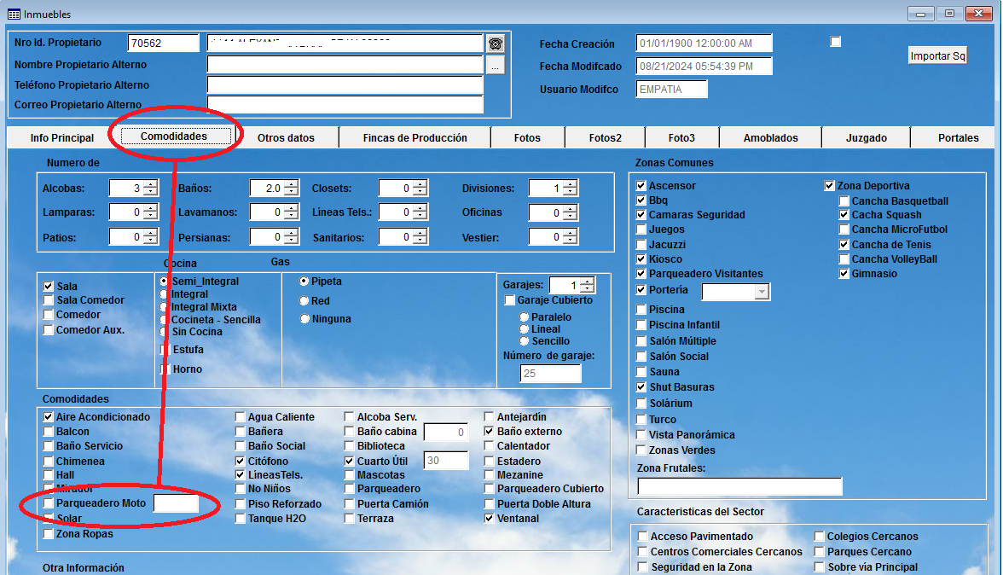
Task: Increase the Garajes count spinner
Action: coord(587,282)
